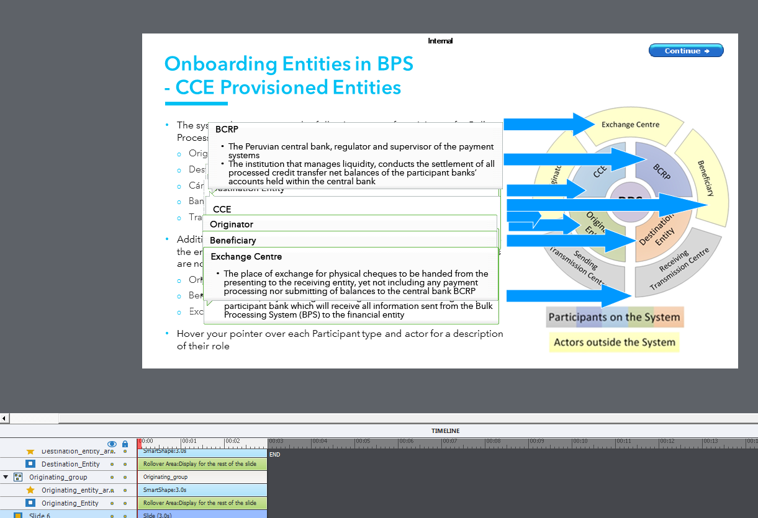Select the Originating_group bar in timeline
The image size is (758, 518).
tap(202, 477)
